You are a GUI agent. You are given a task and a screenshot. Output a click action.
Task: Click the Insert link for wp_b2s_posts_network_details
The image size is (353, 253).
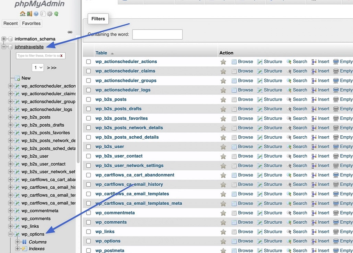(324, 128)
